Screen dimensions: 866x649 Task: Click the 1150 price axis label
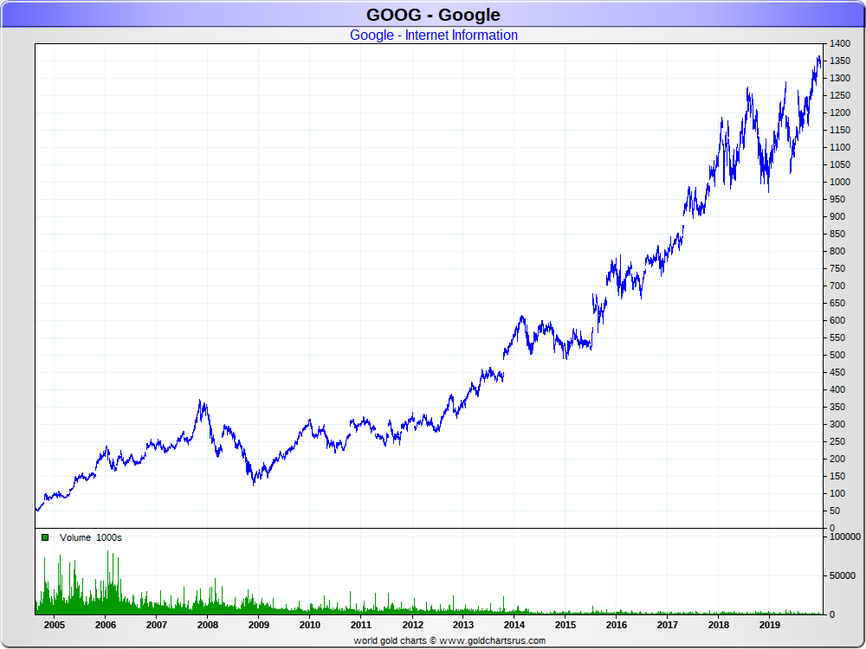coord(840,131)
